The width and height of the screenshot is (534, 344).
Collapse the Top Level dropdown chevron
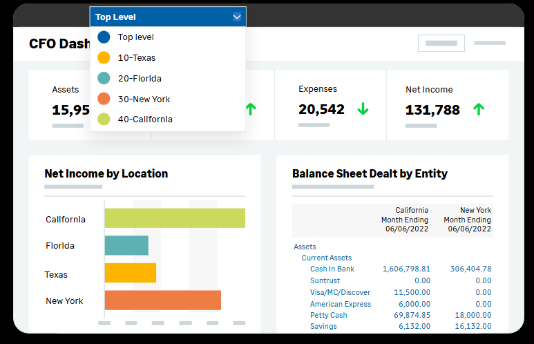[237, 17]
